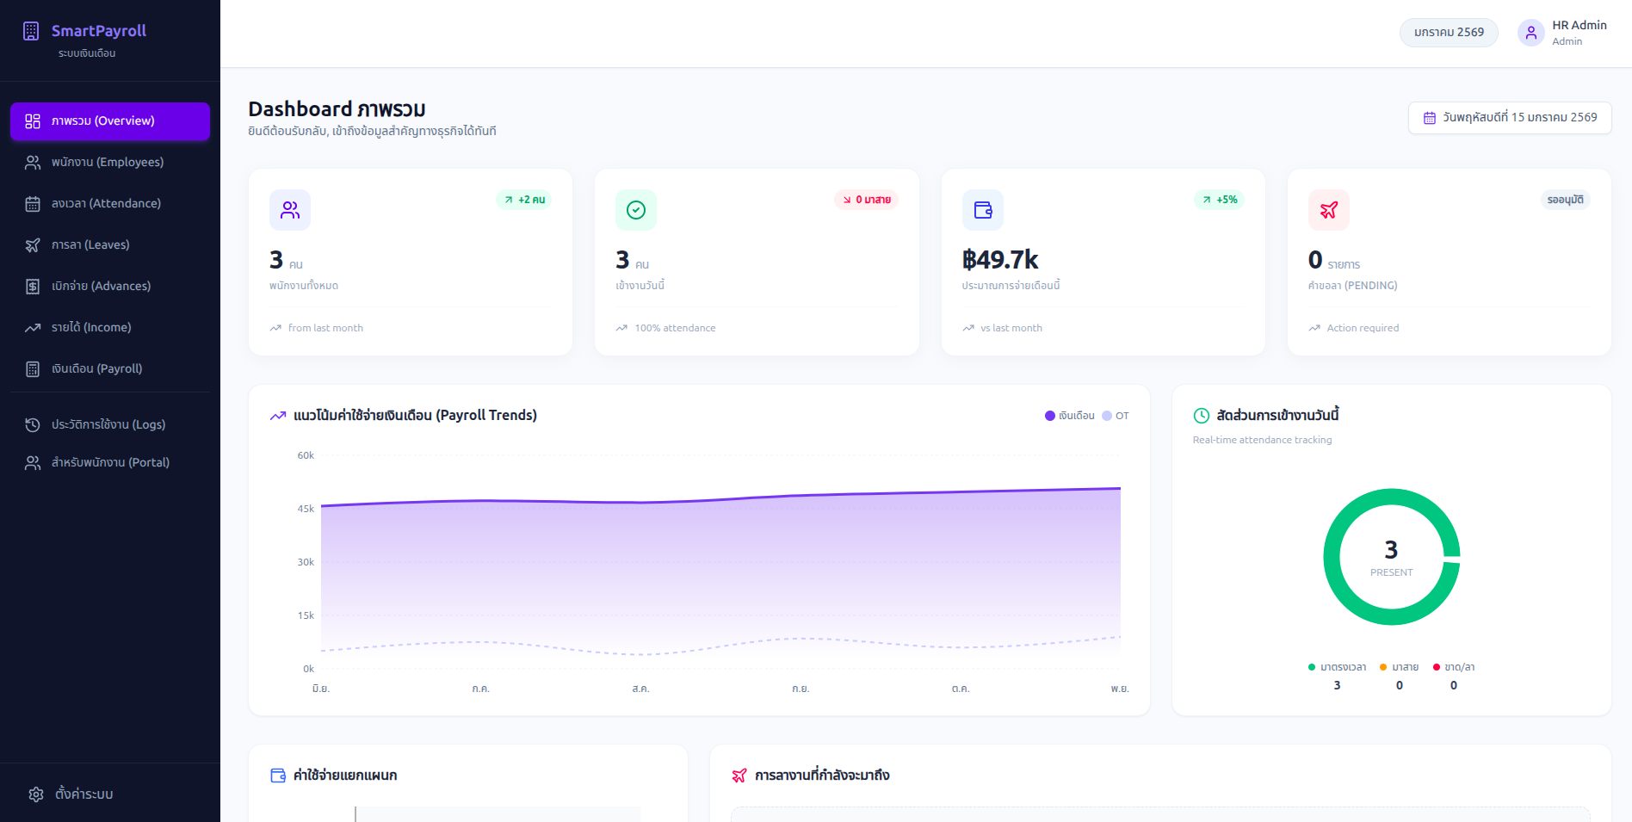Viewport: 1632px width, 822px height.
Task: Open ลงเวลา (Attendance) section
Action: [110, 204]
